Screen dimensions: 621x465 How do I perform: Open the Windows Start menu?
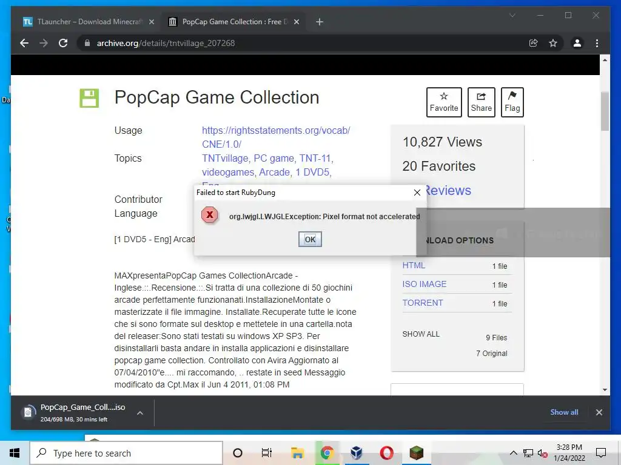tap(15, 453)
